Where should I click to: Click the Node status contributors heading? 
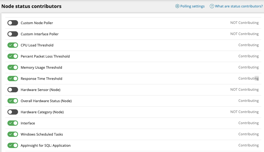click(32, 6)
